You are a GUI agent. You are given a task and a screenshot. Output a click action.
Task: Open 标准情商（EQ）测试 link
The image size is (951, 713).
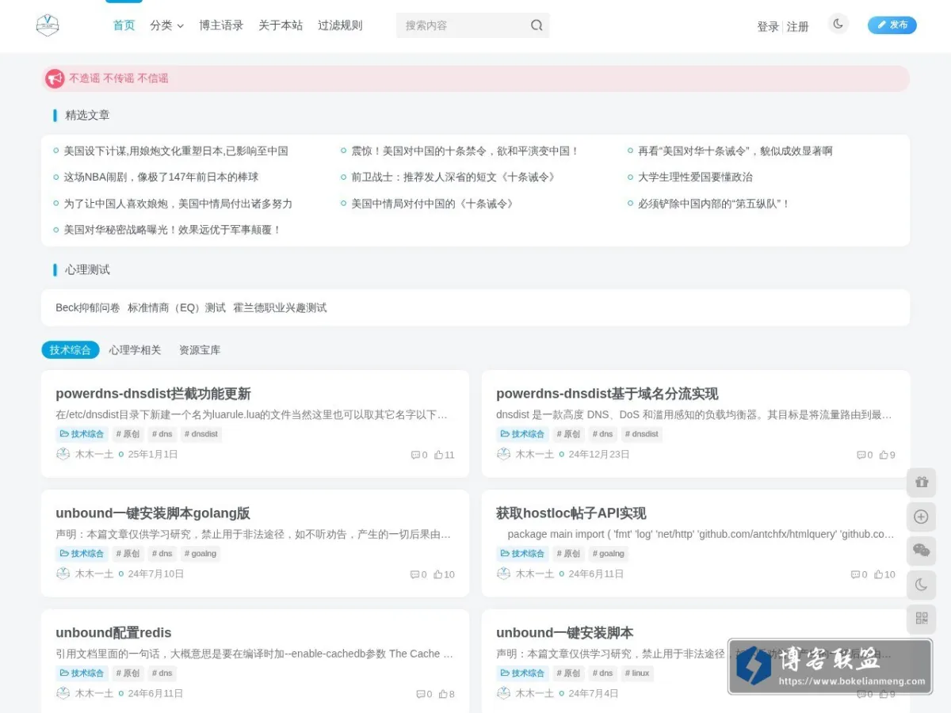click(177, 307)
